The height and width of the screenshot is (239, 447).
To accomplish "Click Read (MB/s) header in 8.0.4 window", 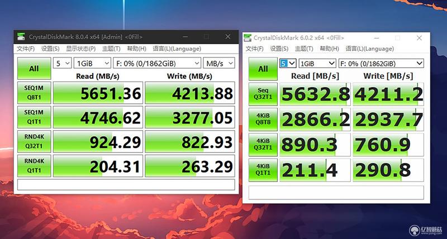I will pyautogui.click(x=98, y=76).
